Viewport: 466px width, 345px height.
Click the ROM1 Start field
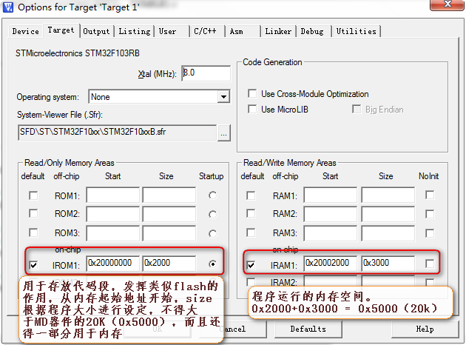coord(113,195)
